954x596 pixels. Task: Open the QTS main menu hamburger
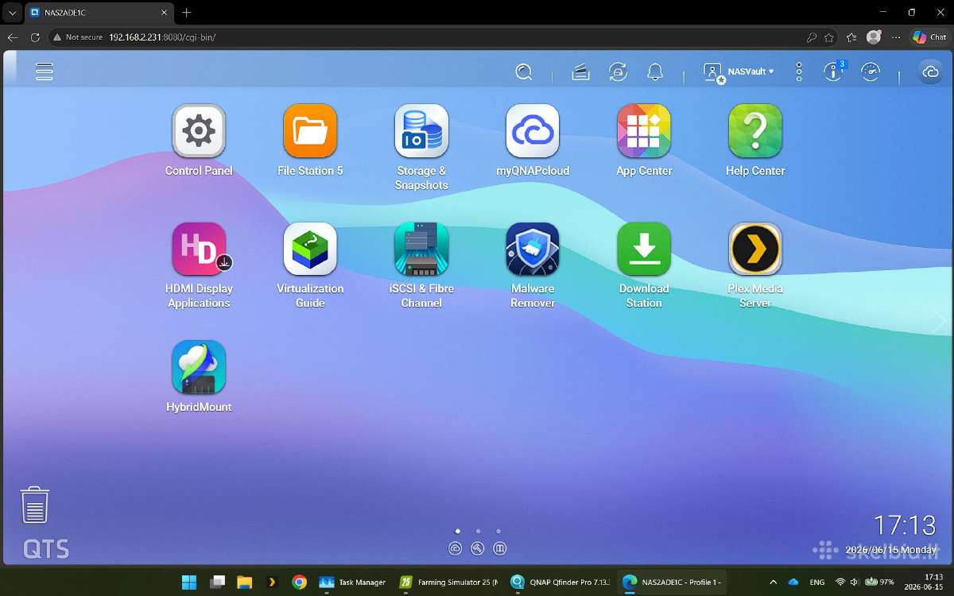45,72
